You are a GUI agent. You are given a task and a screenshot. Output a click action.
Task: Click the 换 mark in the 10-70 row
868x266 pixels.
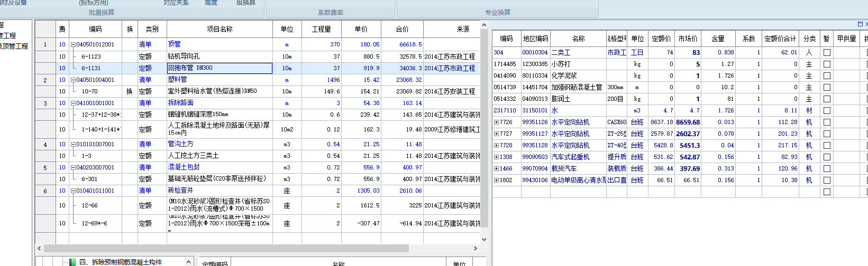[130, 91]
